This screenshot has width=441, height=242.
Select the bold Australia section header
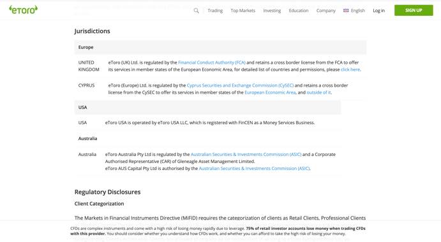click(87, 138)
